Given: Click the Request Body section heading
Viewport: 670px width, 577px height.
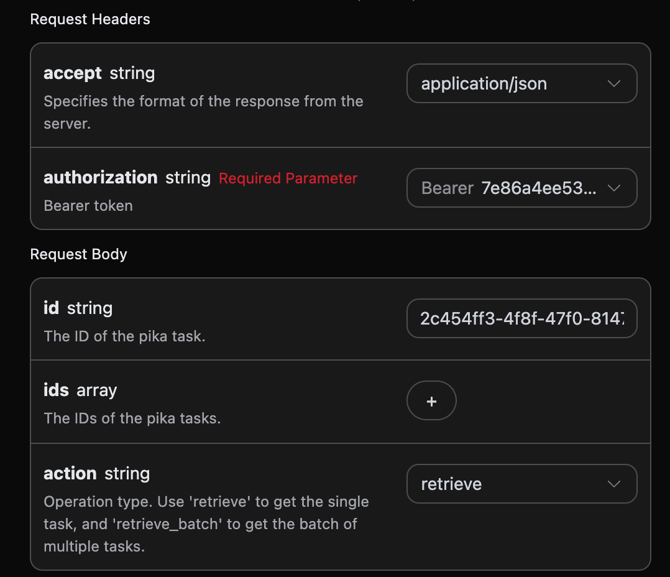Looking at the screenshot, I should point(78,254).
